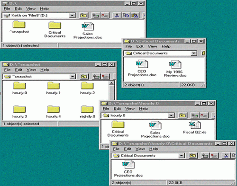Open Critical Documents folder in hourly.0 window
237x186 pixels.
pos(118,129)
